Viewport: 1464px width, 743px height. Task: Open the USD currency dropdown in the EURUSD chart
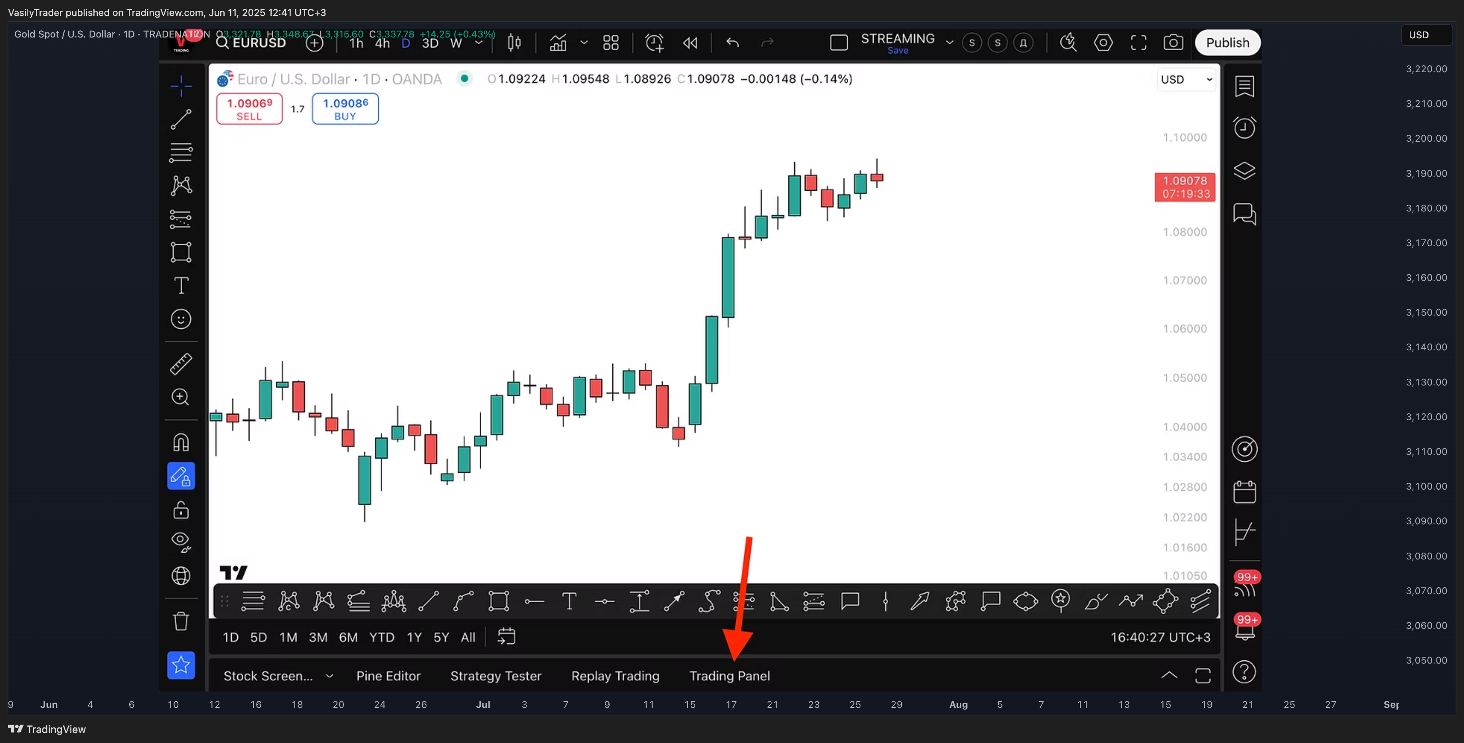1186,79
